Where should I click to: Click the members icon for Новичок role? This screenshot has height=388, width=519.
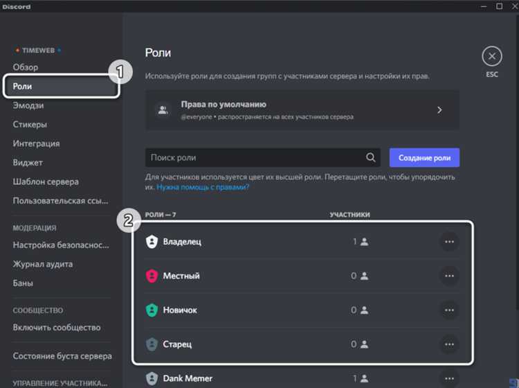pyautogui.click(x=365, y=310)
